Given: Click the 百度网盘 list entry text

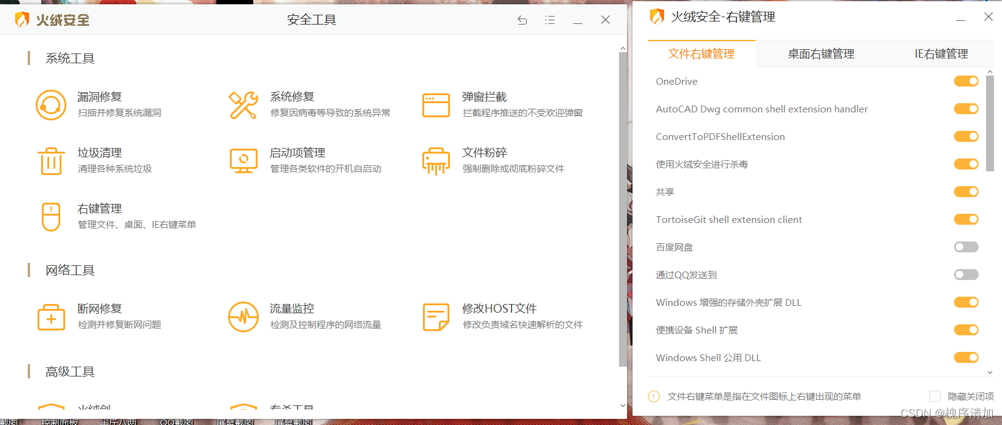Looking at the screenshot, I should click(674, 247).
